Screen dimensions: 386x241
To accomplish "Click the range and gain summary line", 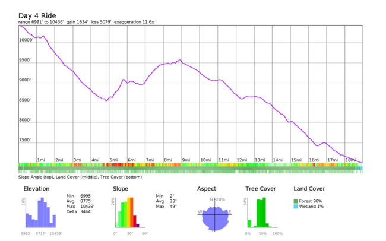I will tap(86, 22).
